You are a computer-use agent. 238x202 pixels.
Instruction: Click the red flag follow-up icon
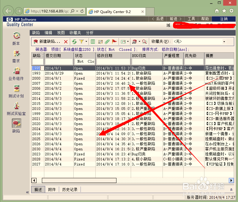[114, 41]
